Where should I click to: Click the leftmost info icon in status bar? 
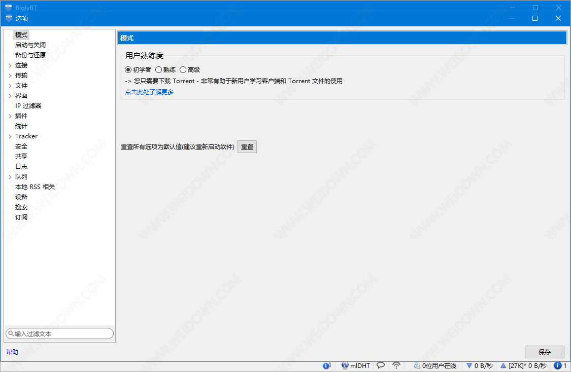(x=326, y=365)
